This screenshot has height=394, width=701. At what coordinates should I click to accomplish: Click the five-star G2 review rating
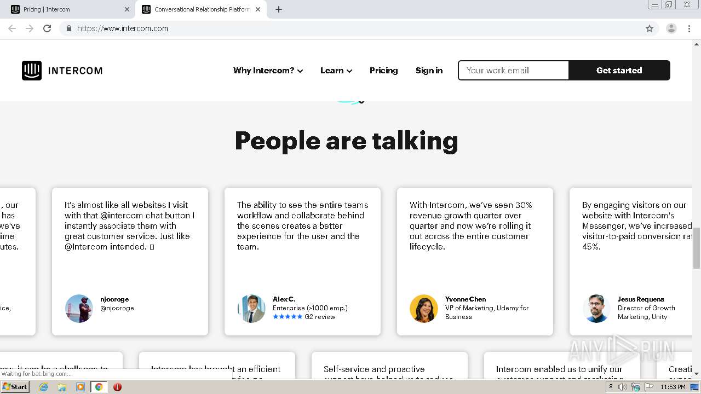coord(288,317)
